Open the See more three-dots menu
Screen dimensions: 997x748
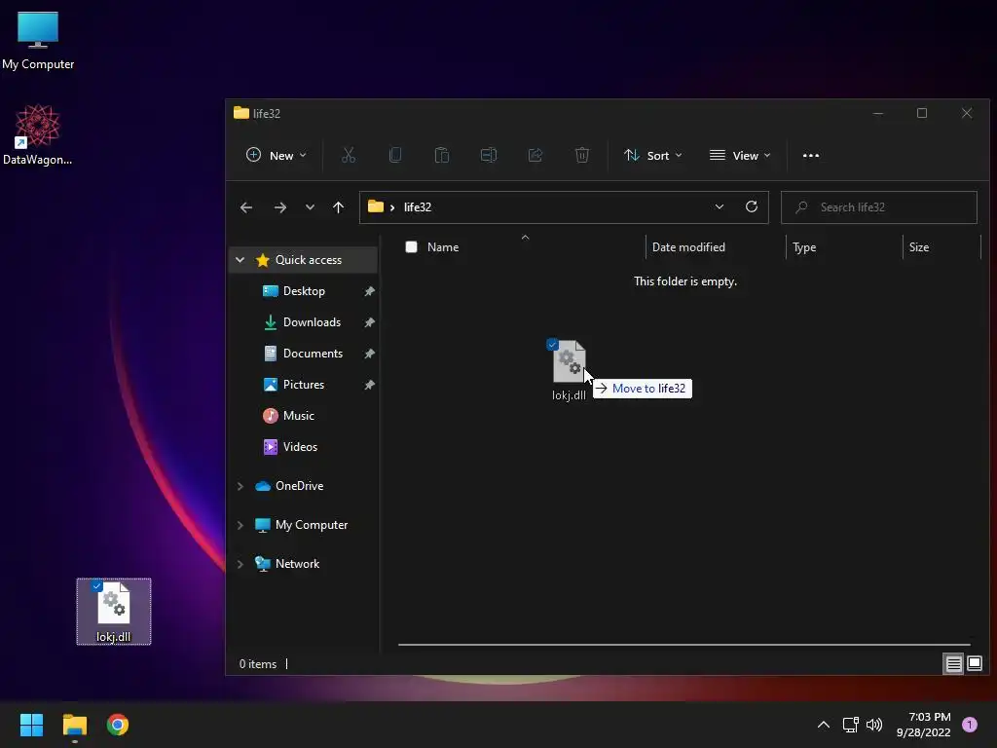[811, 155]
